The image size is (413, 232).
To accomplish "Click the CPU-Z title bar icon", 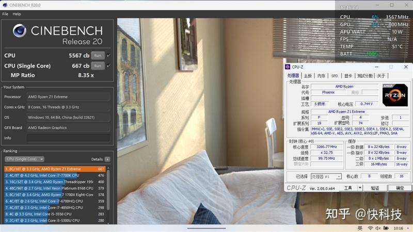I will tap(288, 67).
